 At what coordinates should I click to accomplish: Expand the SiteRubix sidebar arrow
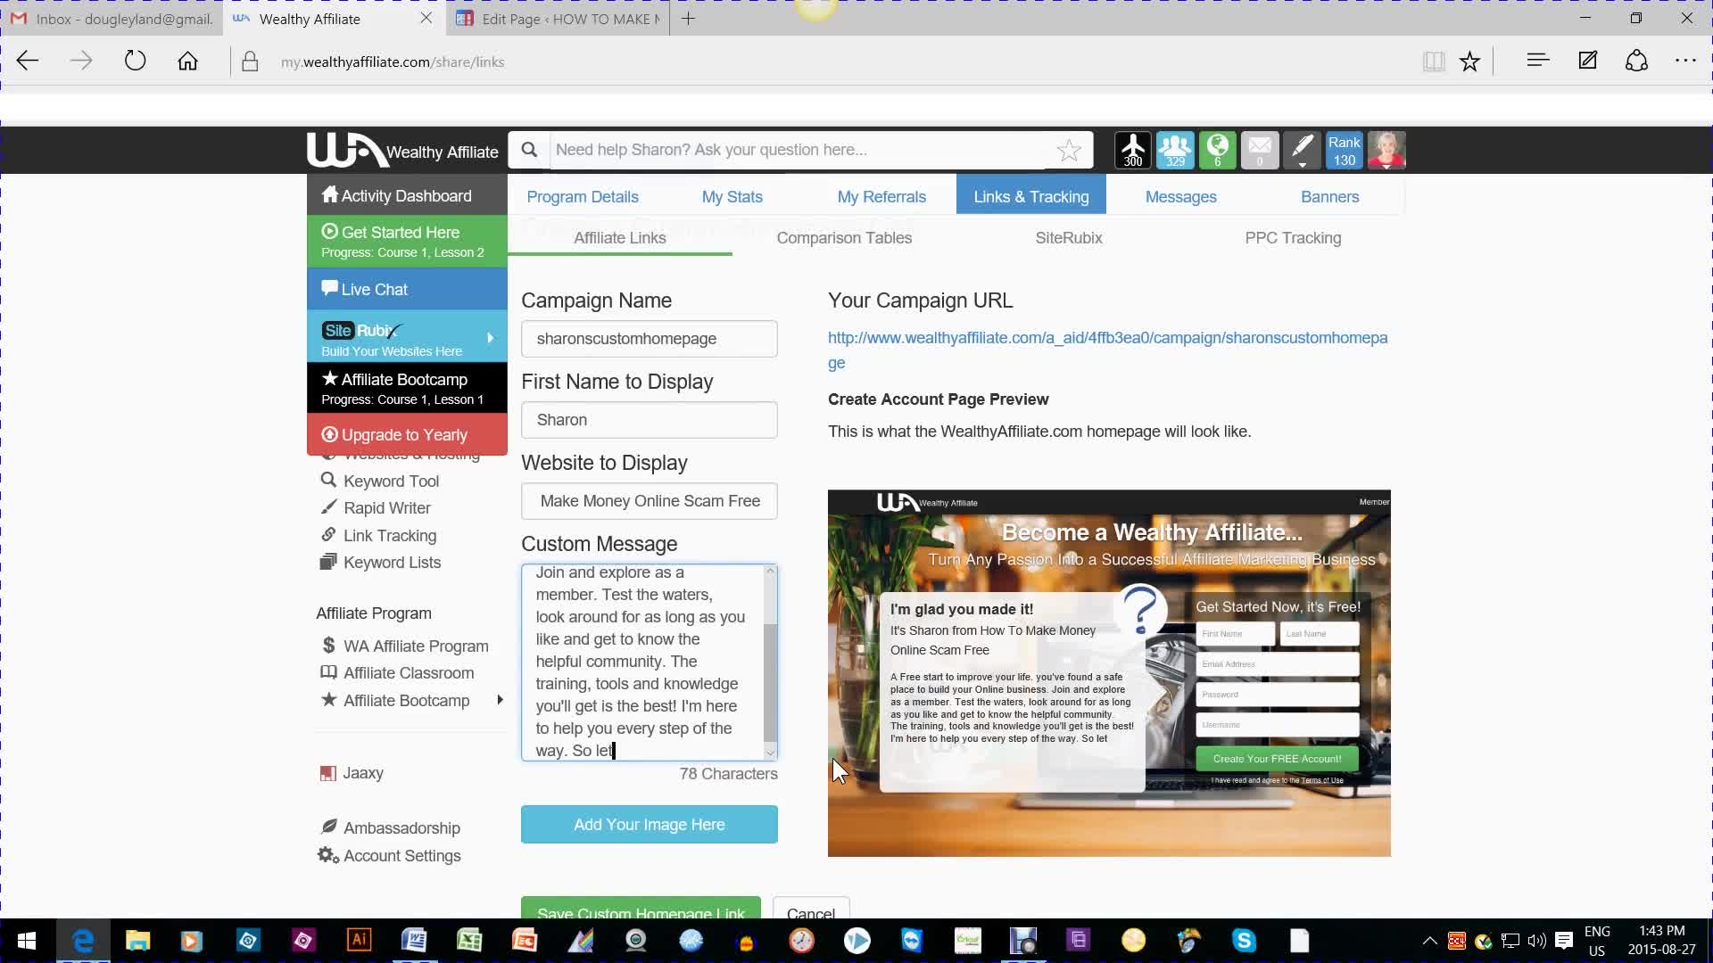(490, 338)
